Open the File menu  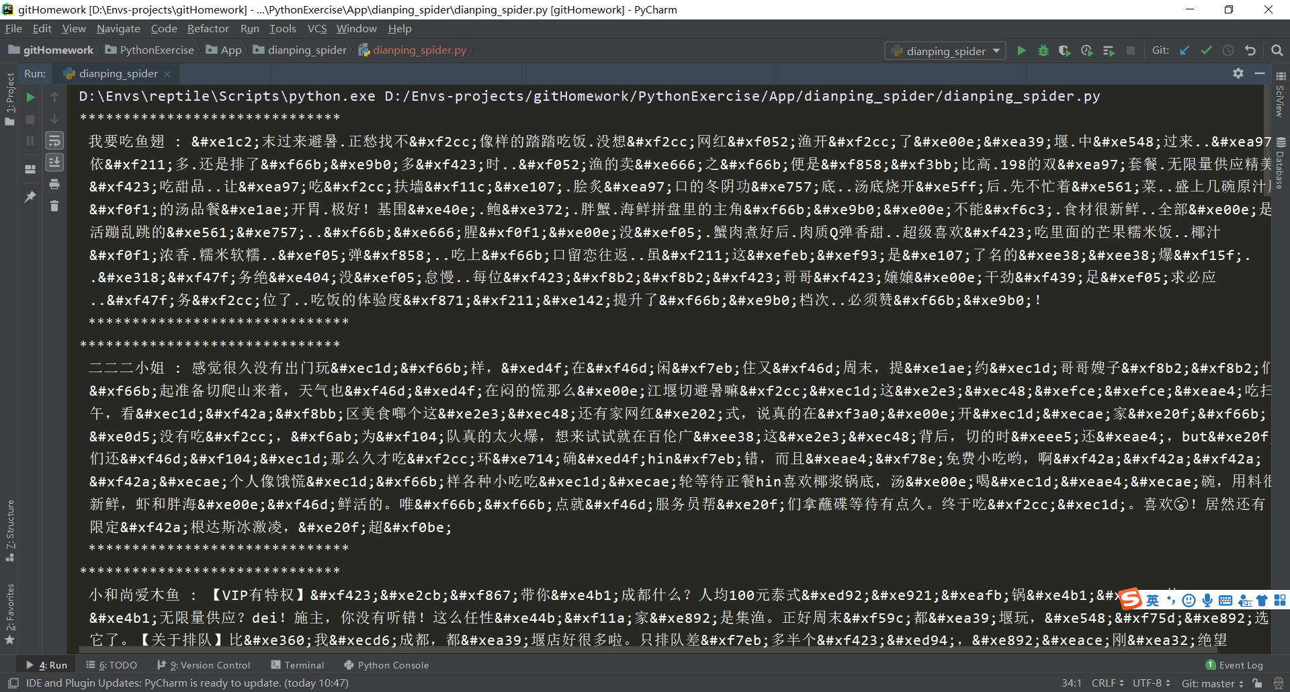(13, 28)
